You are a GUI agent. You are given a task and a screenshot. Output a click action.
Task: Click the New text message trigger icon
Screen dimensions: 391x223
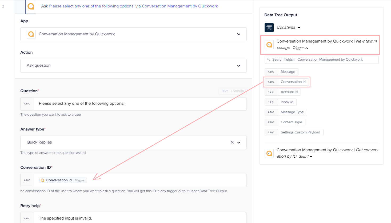click(x=269, y=45)
